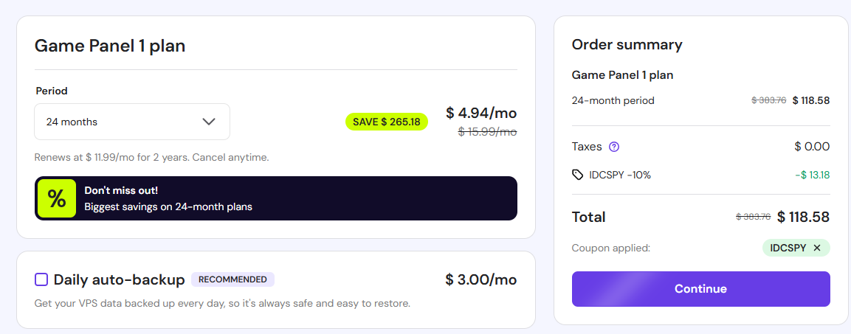Click the green percent icon in the banner

coord(57,198)
